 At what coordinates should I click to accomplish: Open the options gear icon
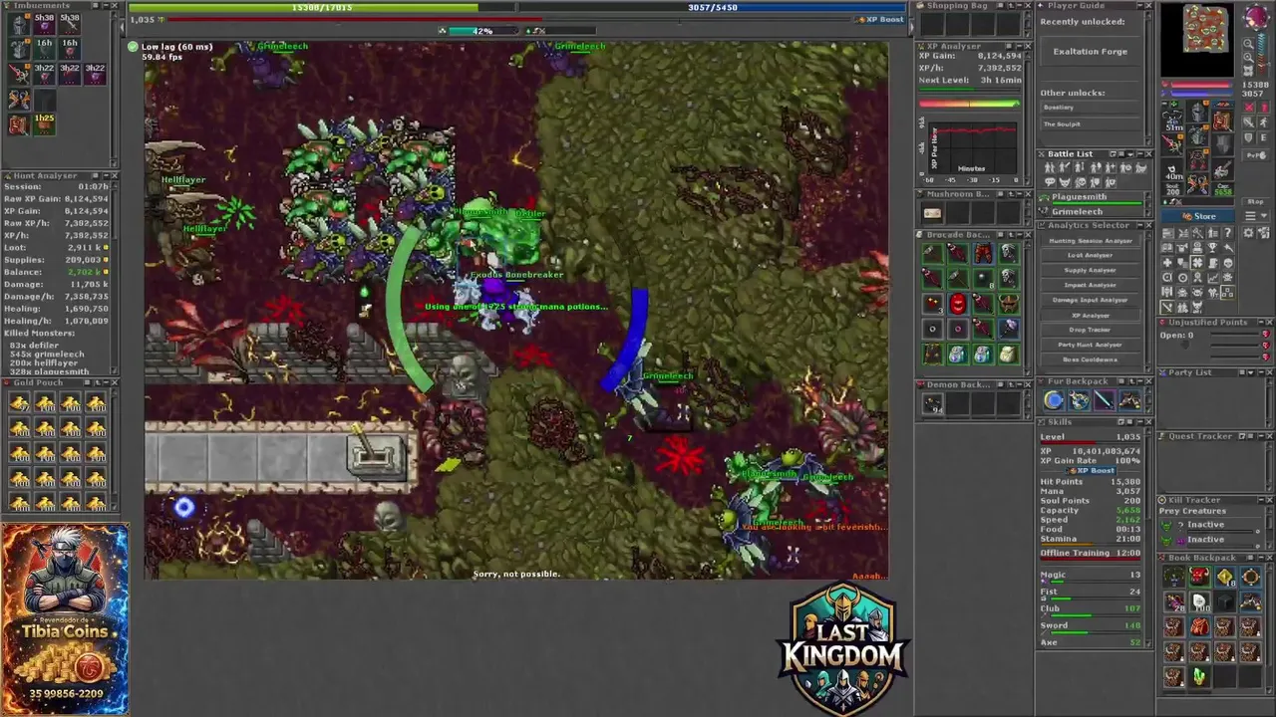pos(1248,232)
